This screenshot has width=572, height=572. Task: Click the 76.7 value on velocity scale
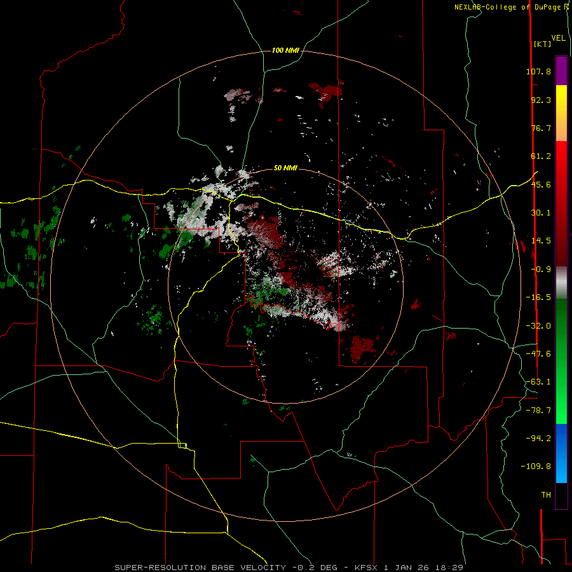click(x=541, y=128)
